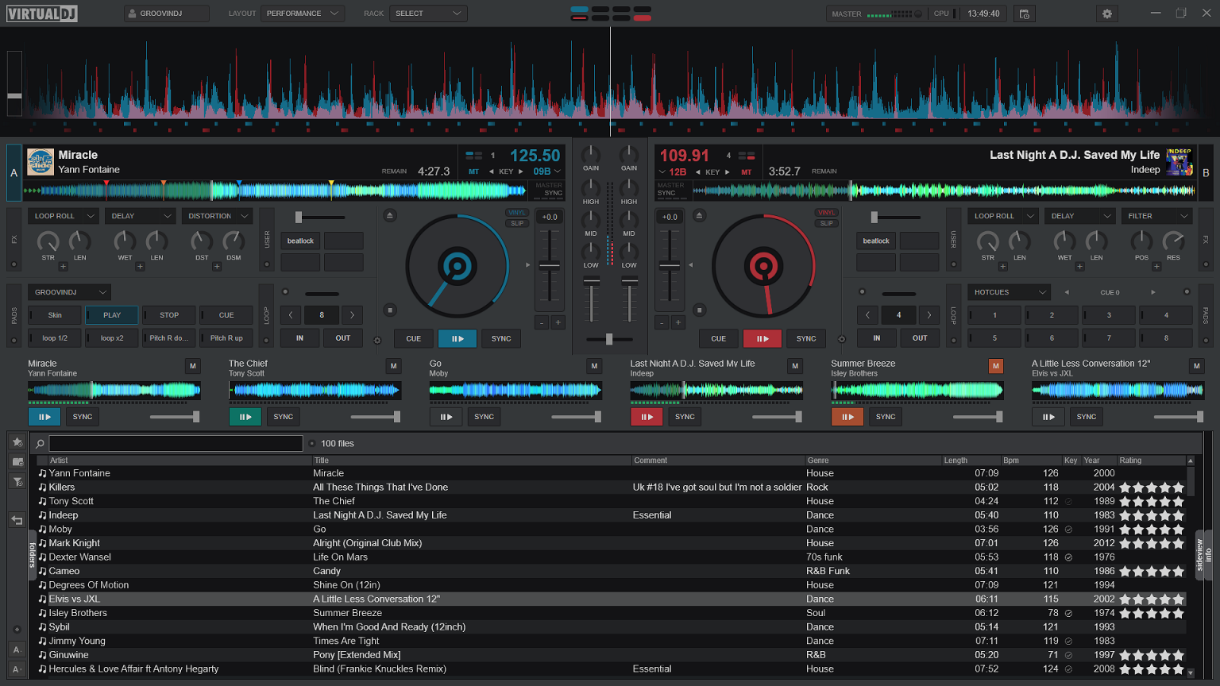Click the browser filter funnel icon
Viewport: 1220px width, 686px height.
[x=17, y=481]
